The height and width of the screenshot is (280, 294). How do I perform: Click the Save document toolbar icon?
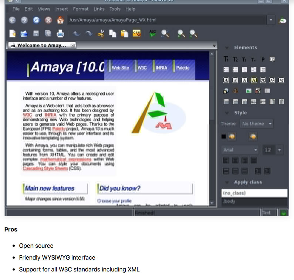36,34
